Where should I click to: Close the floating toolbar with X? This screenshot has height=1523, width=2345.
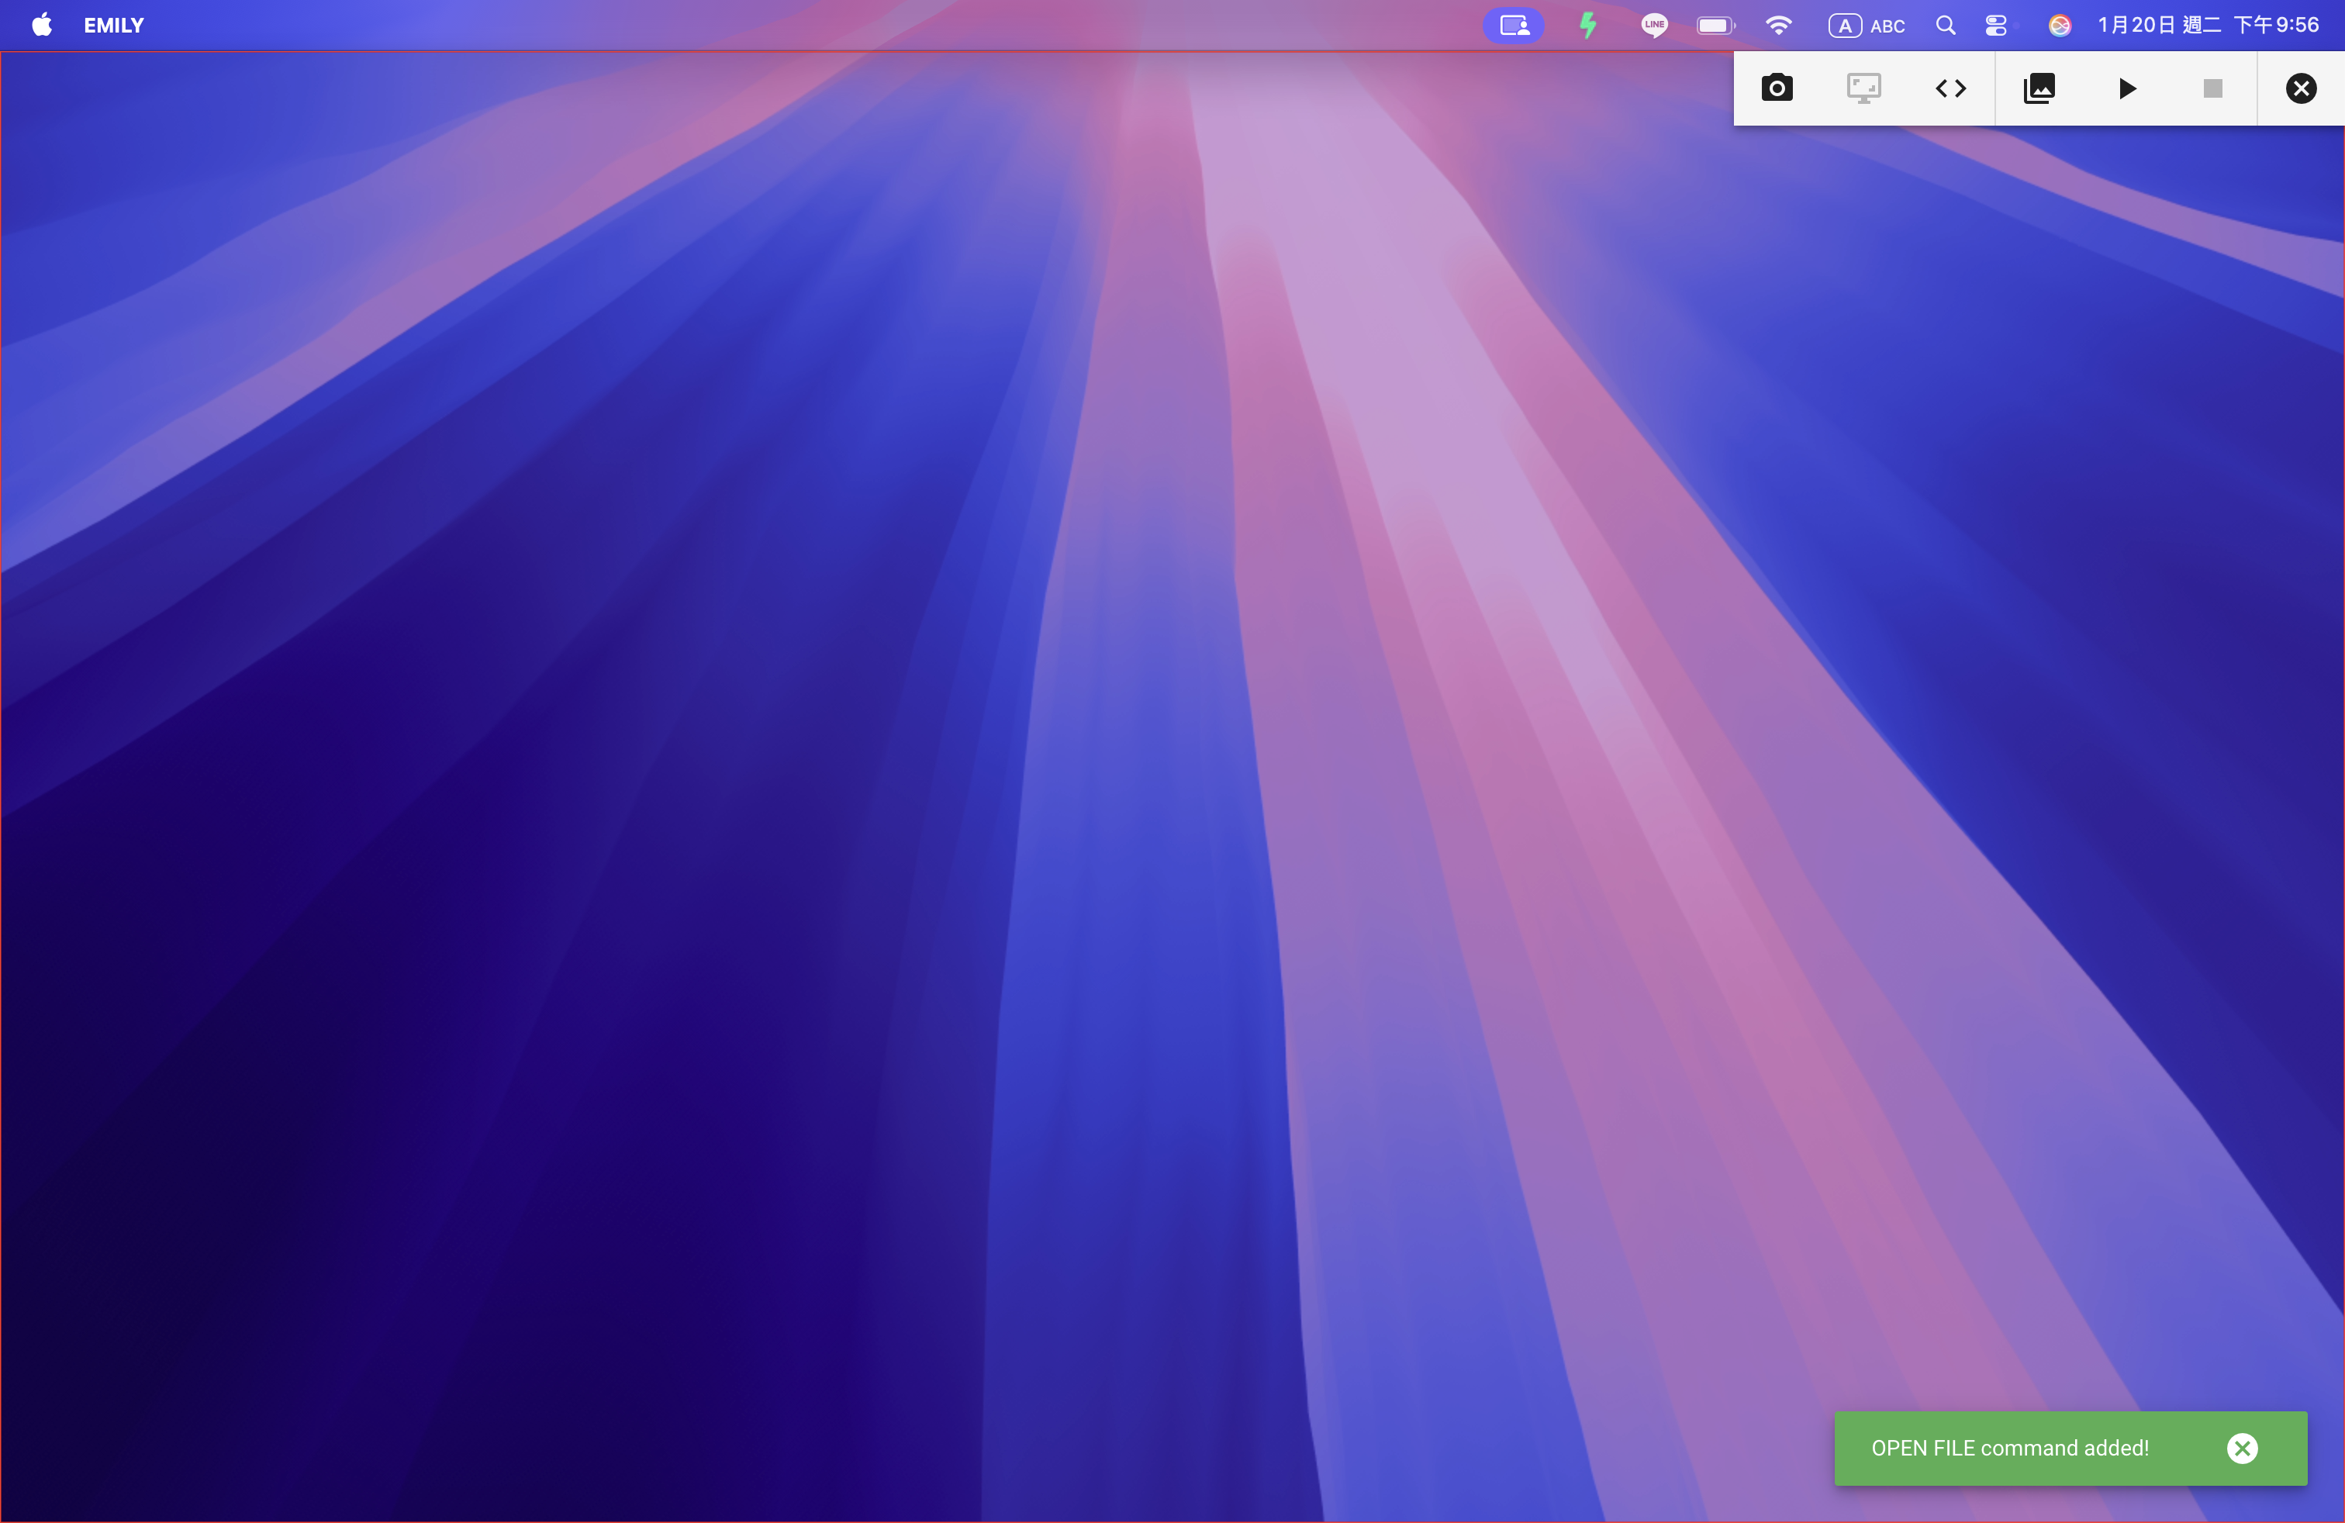pos(2301,88)
